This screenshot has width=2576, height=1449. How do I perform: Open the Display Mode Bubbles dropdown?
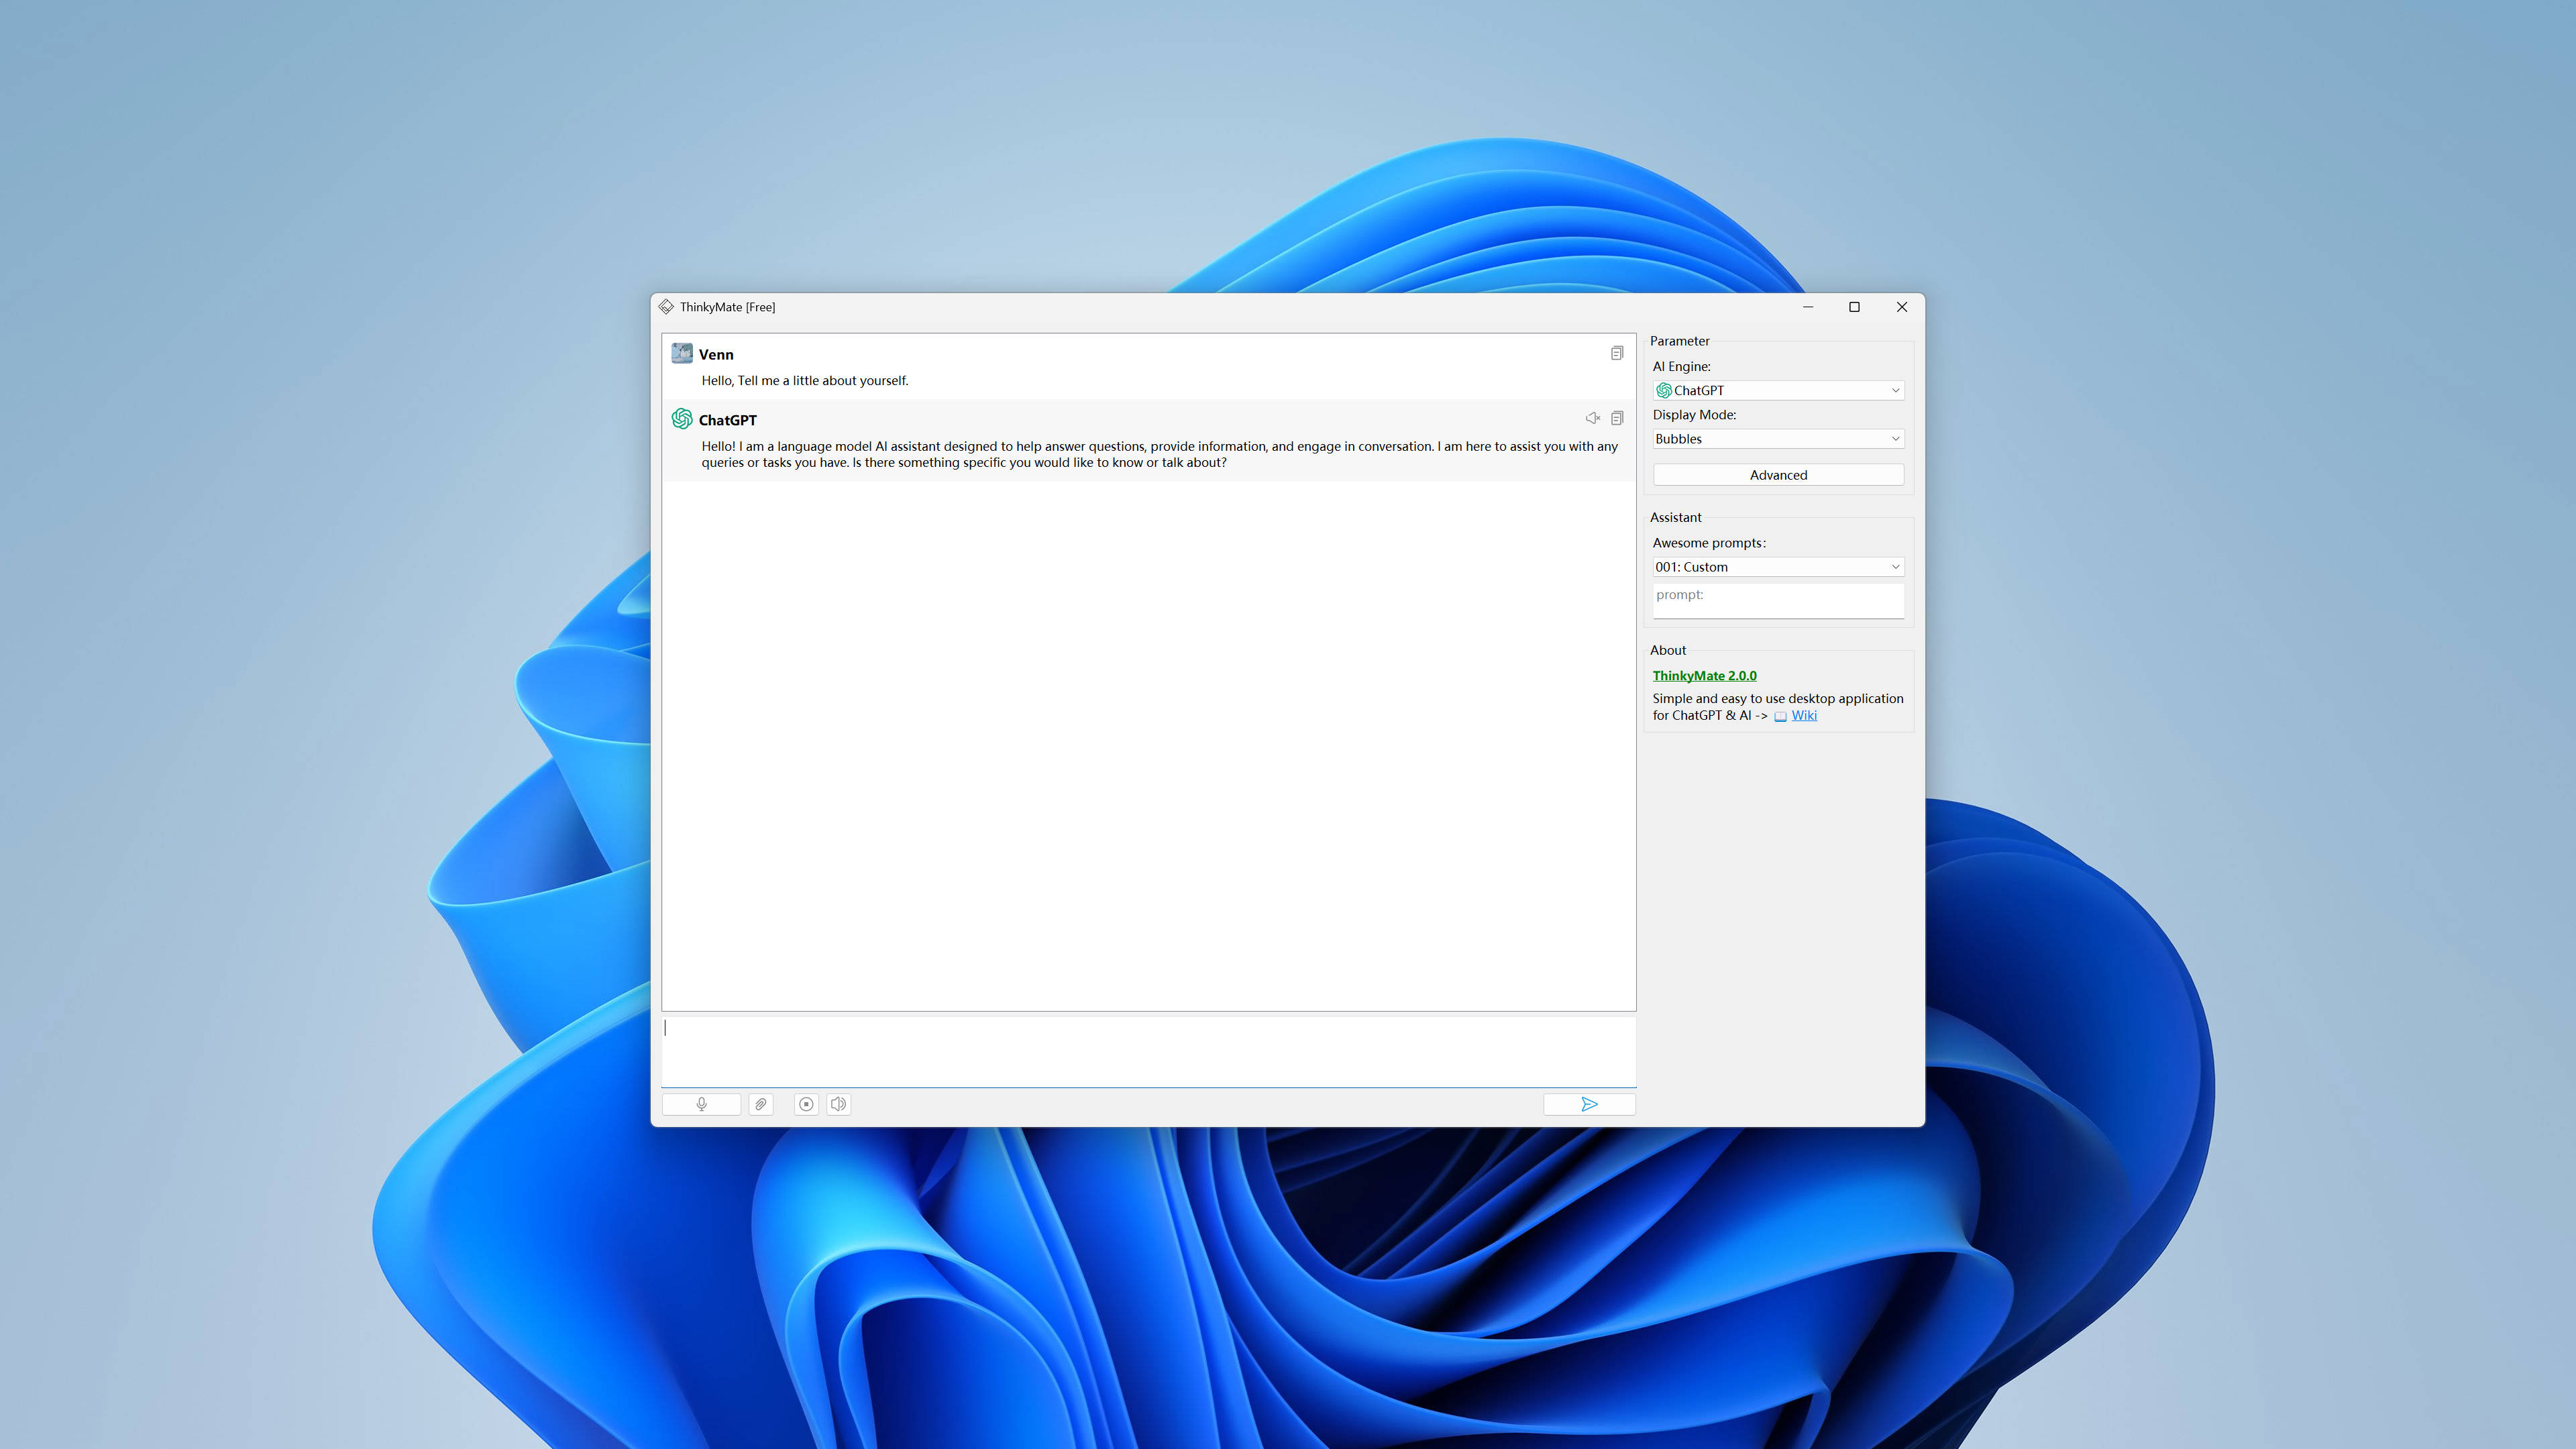click(1778, 438)
